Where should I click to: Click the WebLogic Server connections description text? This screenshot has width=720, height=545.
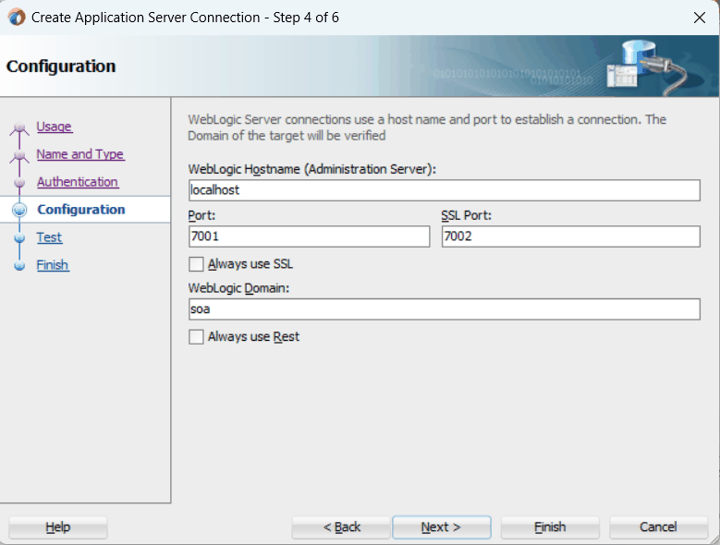(427, 127)
